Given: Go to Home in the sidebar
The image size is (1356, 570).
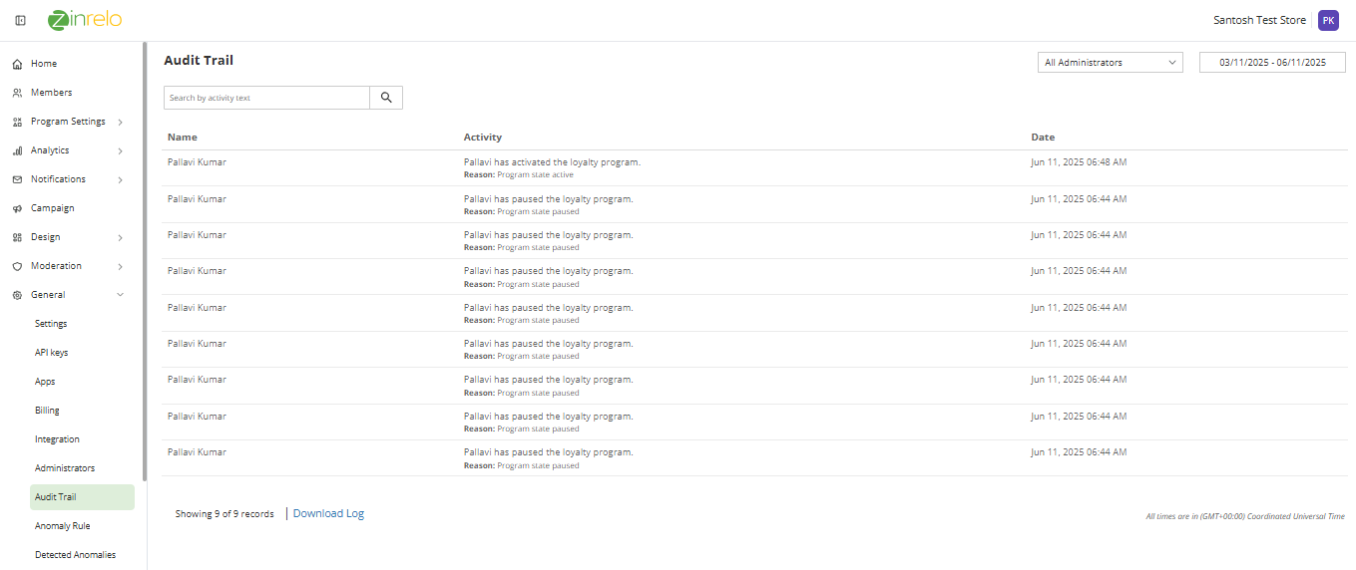Looking at the screenshot, I should coord(44,64).
